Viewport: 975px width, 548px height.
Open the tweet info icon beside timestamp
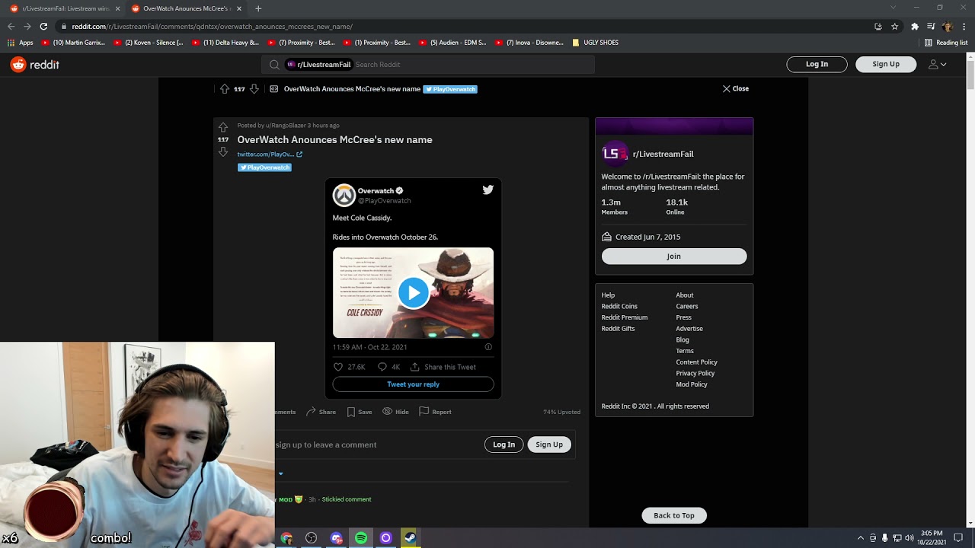click(488, 347)
